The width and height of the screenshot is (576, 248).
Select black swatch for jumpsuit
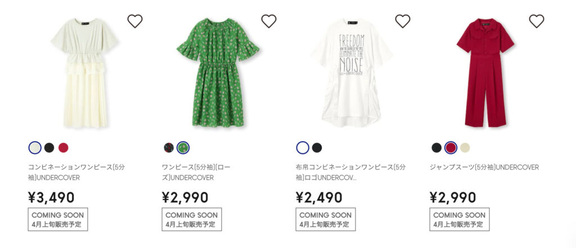[436, 148]
